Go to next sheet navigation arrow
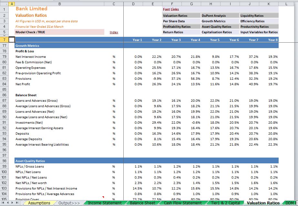 13,203
